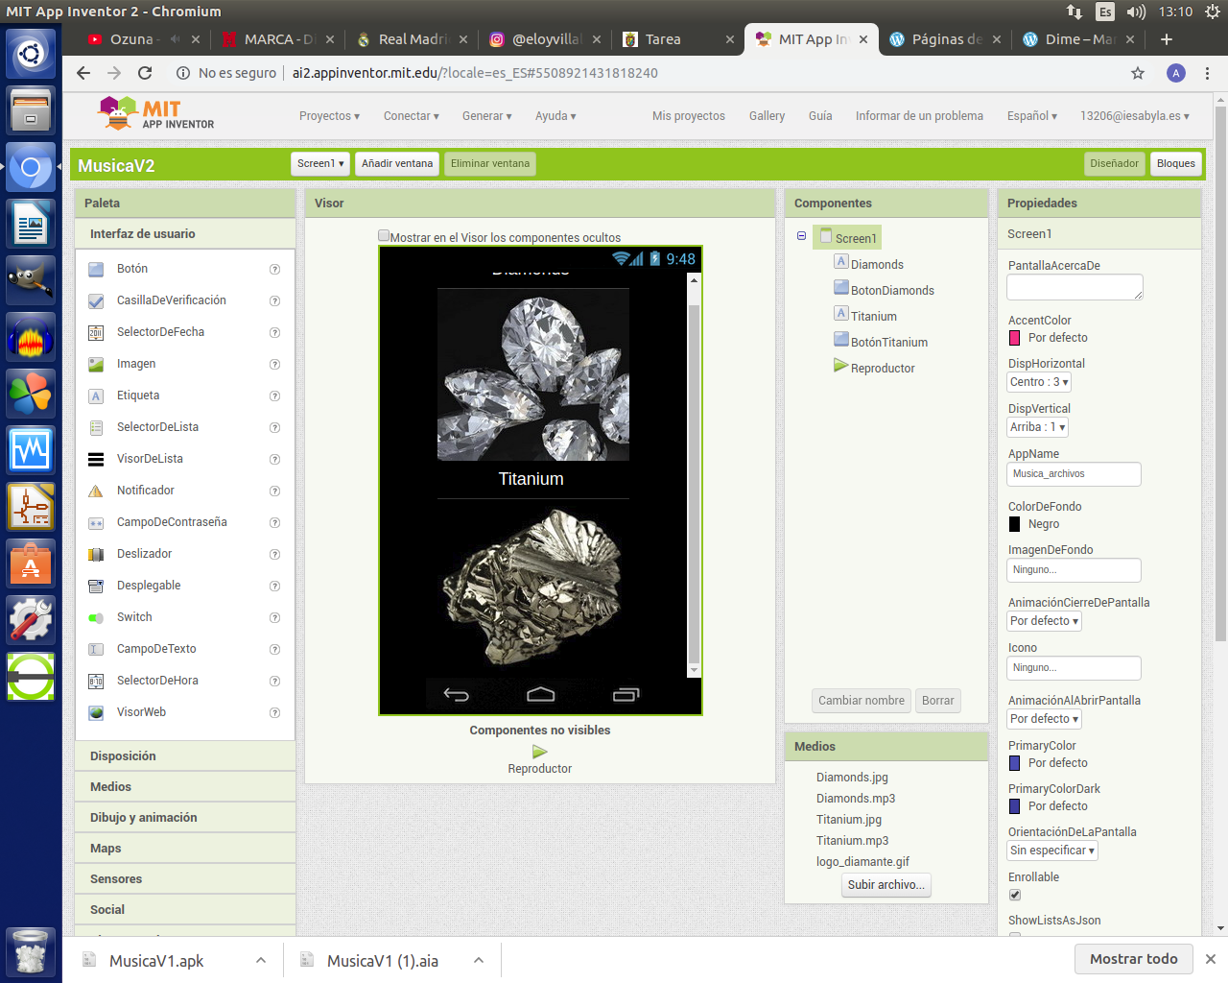This screenshot has width=1228, height=983.
Task: Click the Reproductor non-visible component icon
Action: tap(540, 752)
